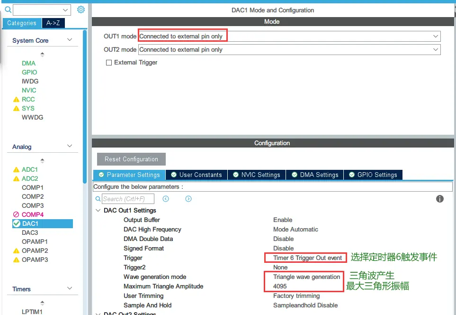Switch to the DMA Settings tab

point(314,175)
